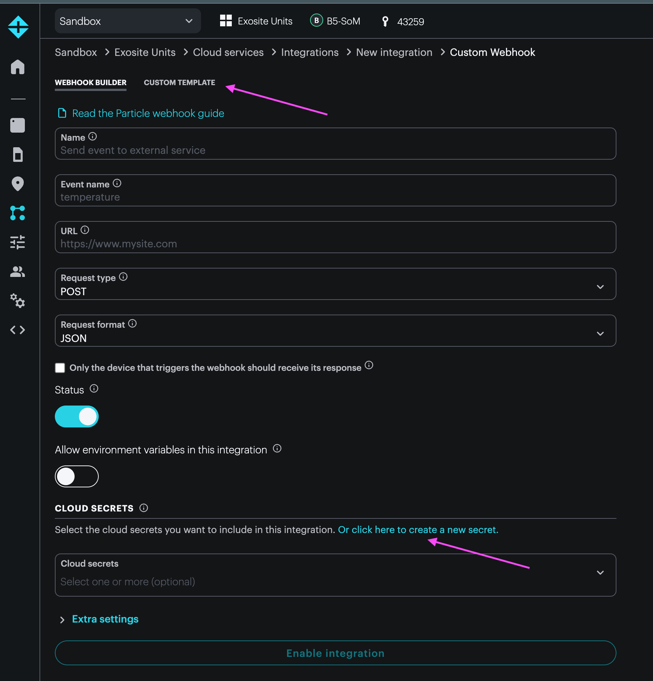Click the gears Settings icon in sidebar
This screenshot has width=653, height=681.
(x=18, y=301)
